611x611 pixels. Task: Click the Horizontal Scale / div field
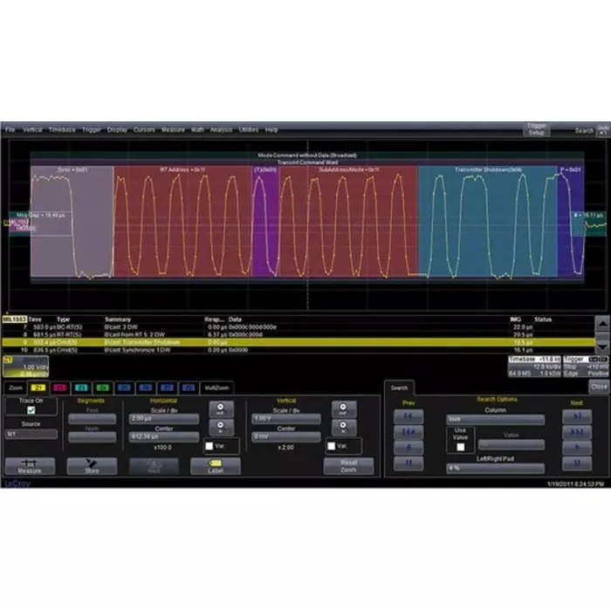tap(164, 418)
